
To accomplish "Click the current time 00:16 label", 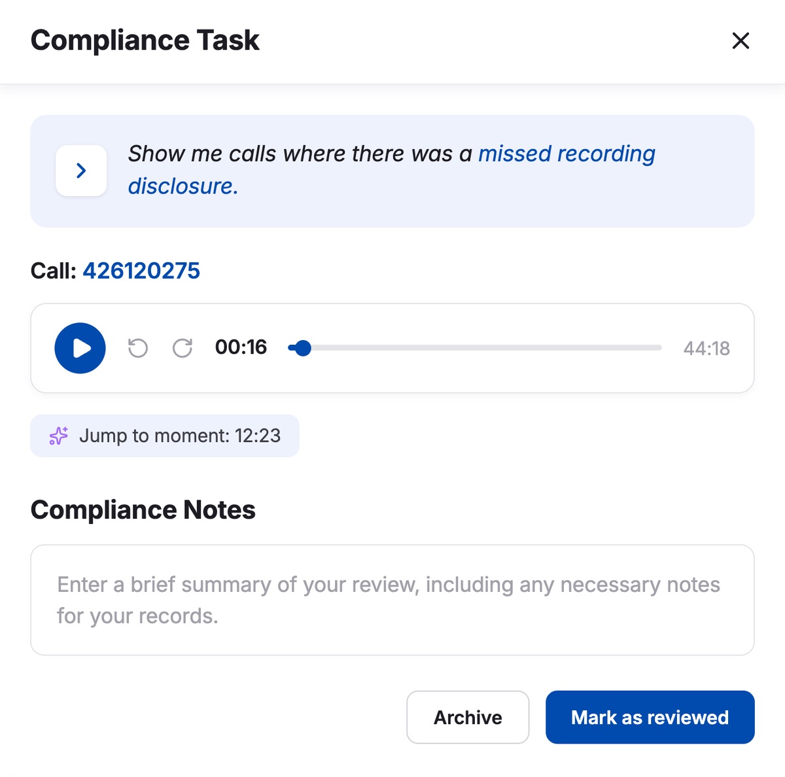I will (x=241, y=347).
